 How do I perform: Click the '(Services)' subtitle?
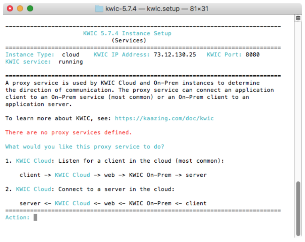pos(129,40)
